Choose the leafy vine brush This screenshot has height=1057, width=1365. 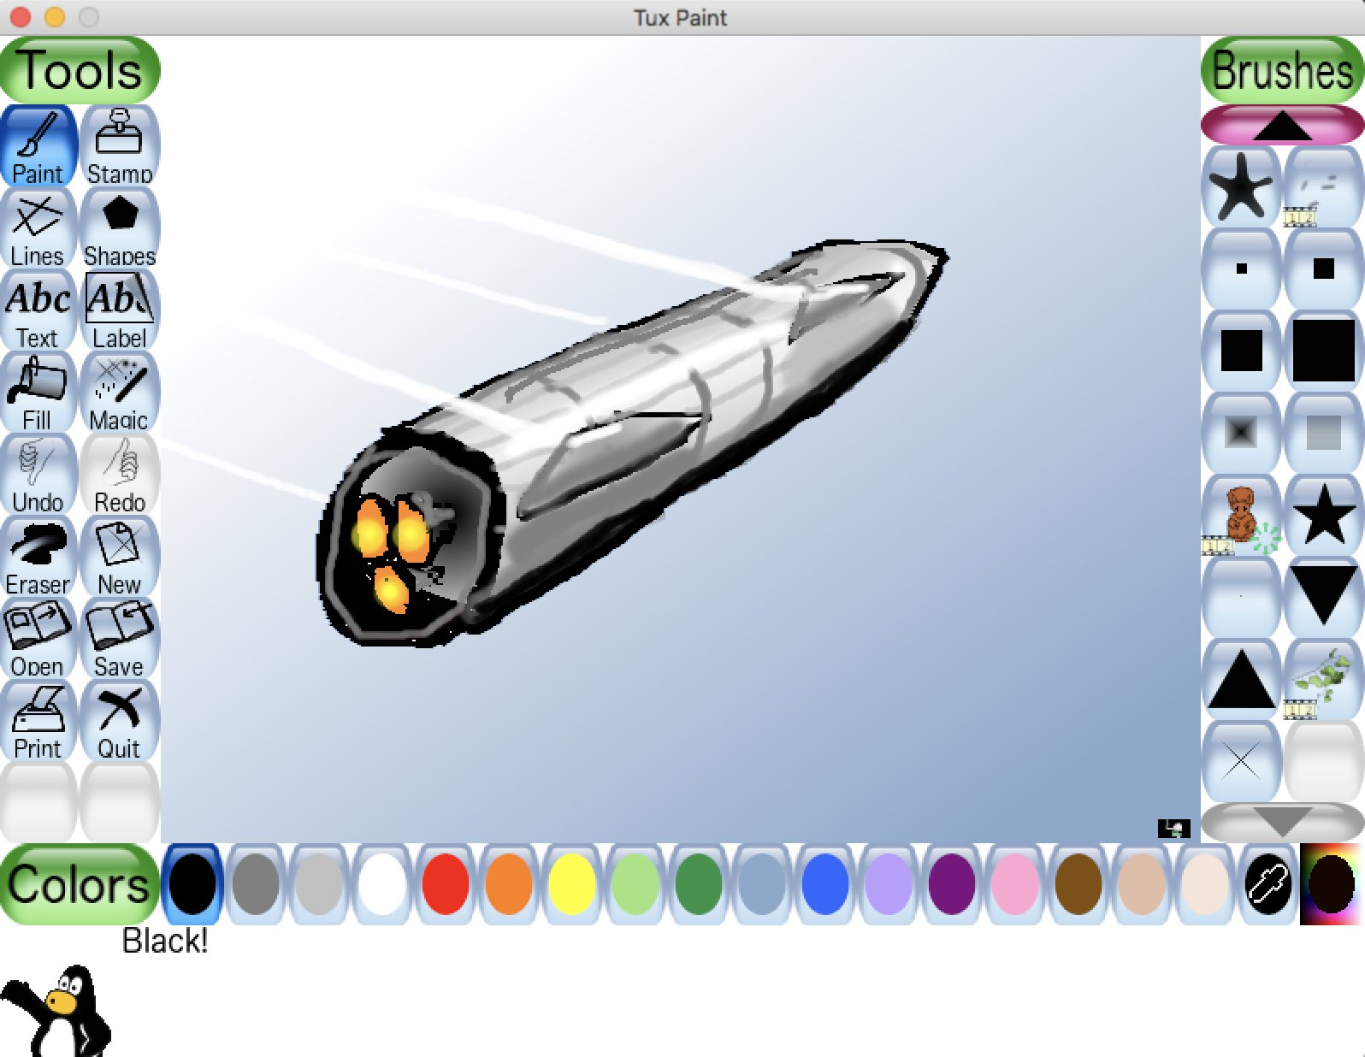pyautogui.click(x=1323, y=680)
